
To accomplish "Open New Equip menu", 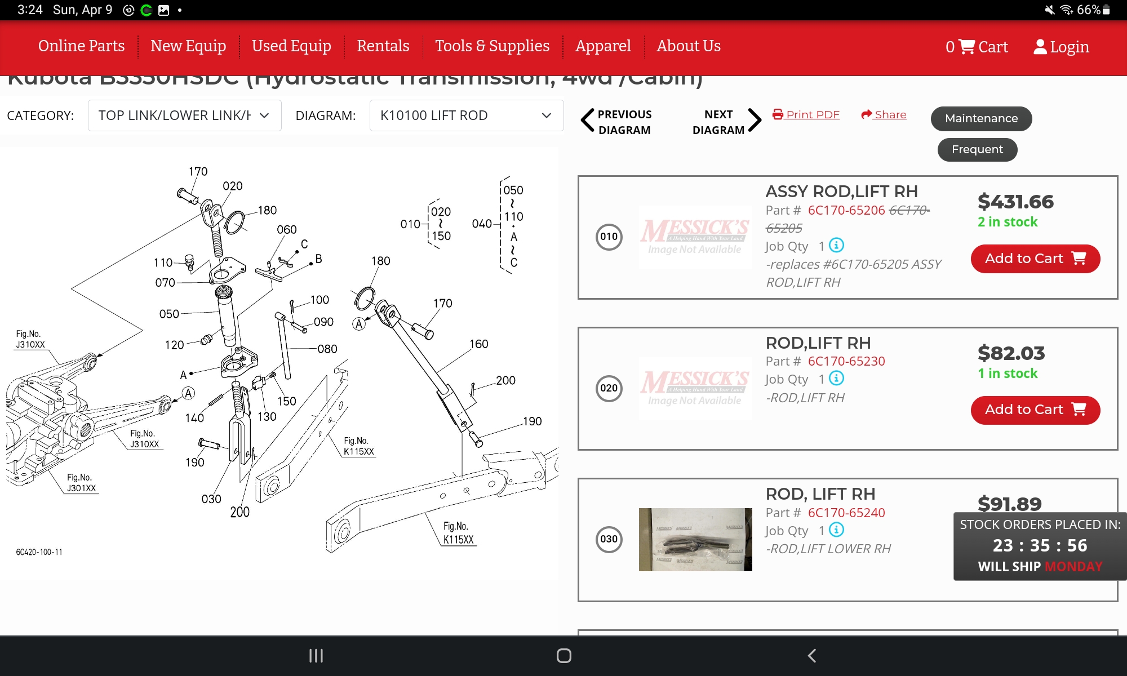I will (188, 46).
